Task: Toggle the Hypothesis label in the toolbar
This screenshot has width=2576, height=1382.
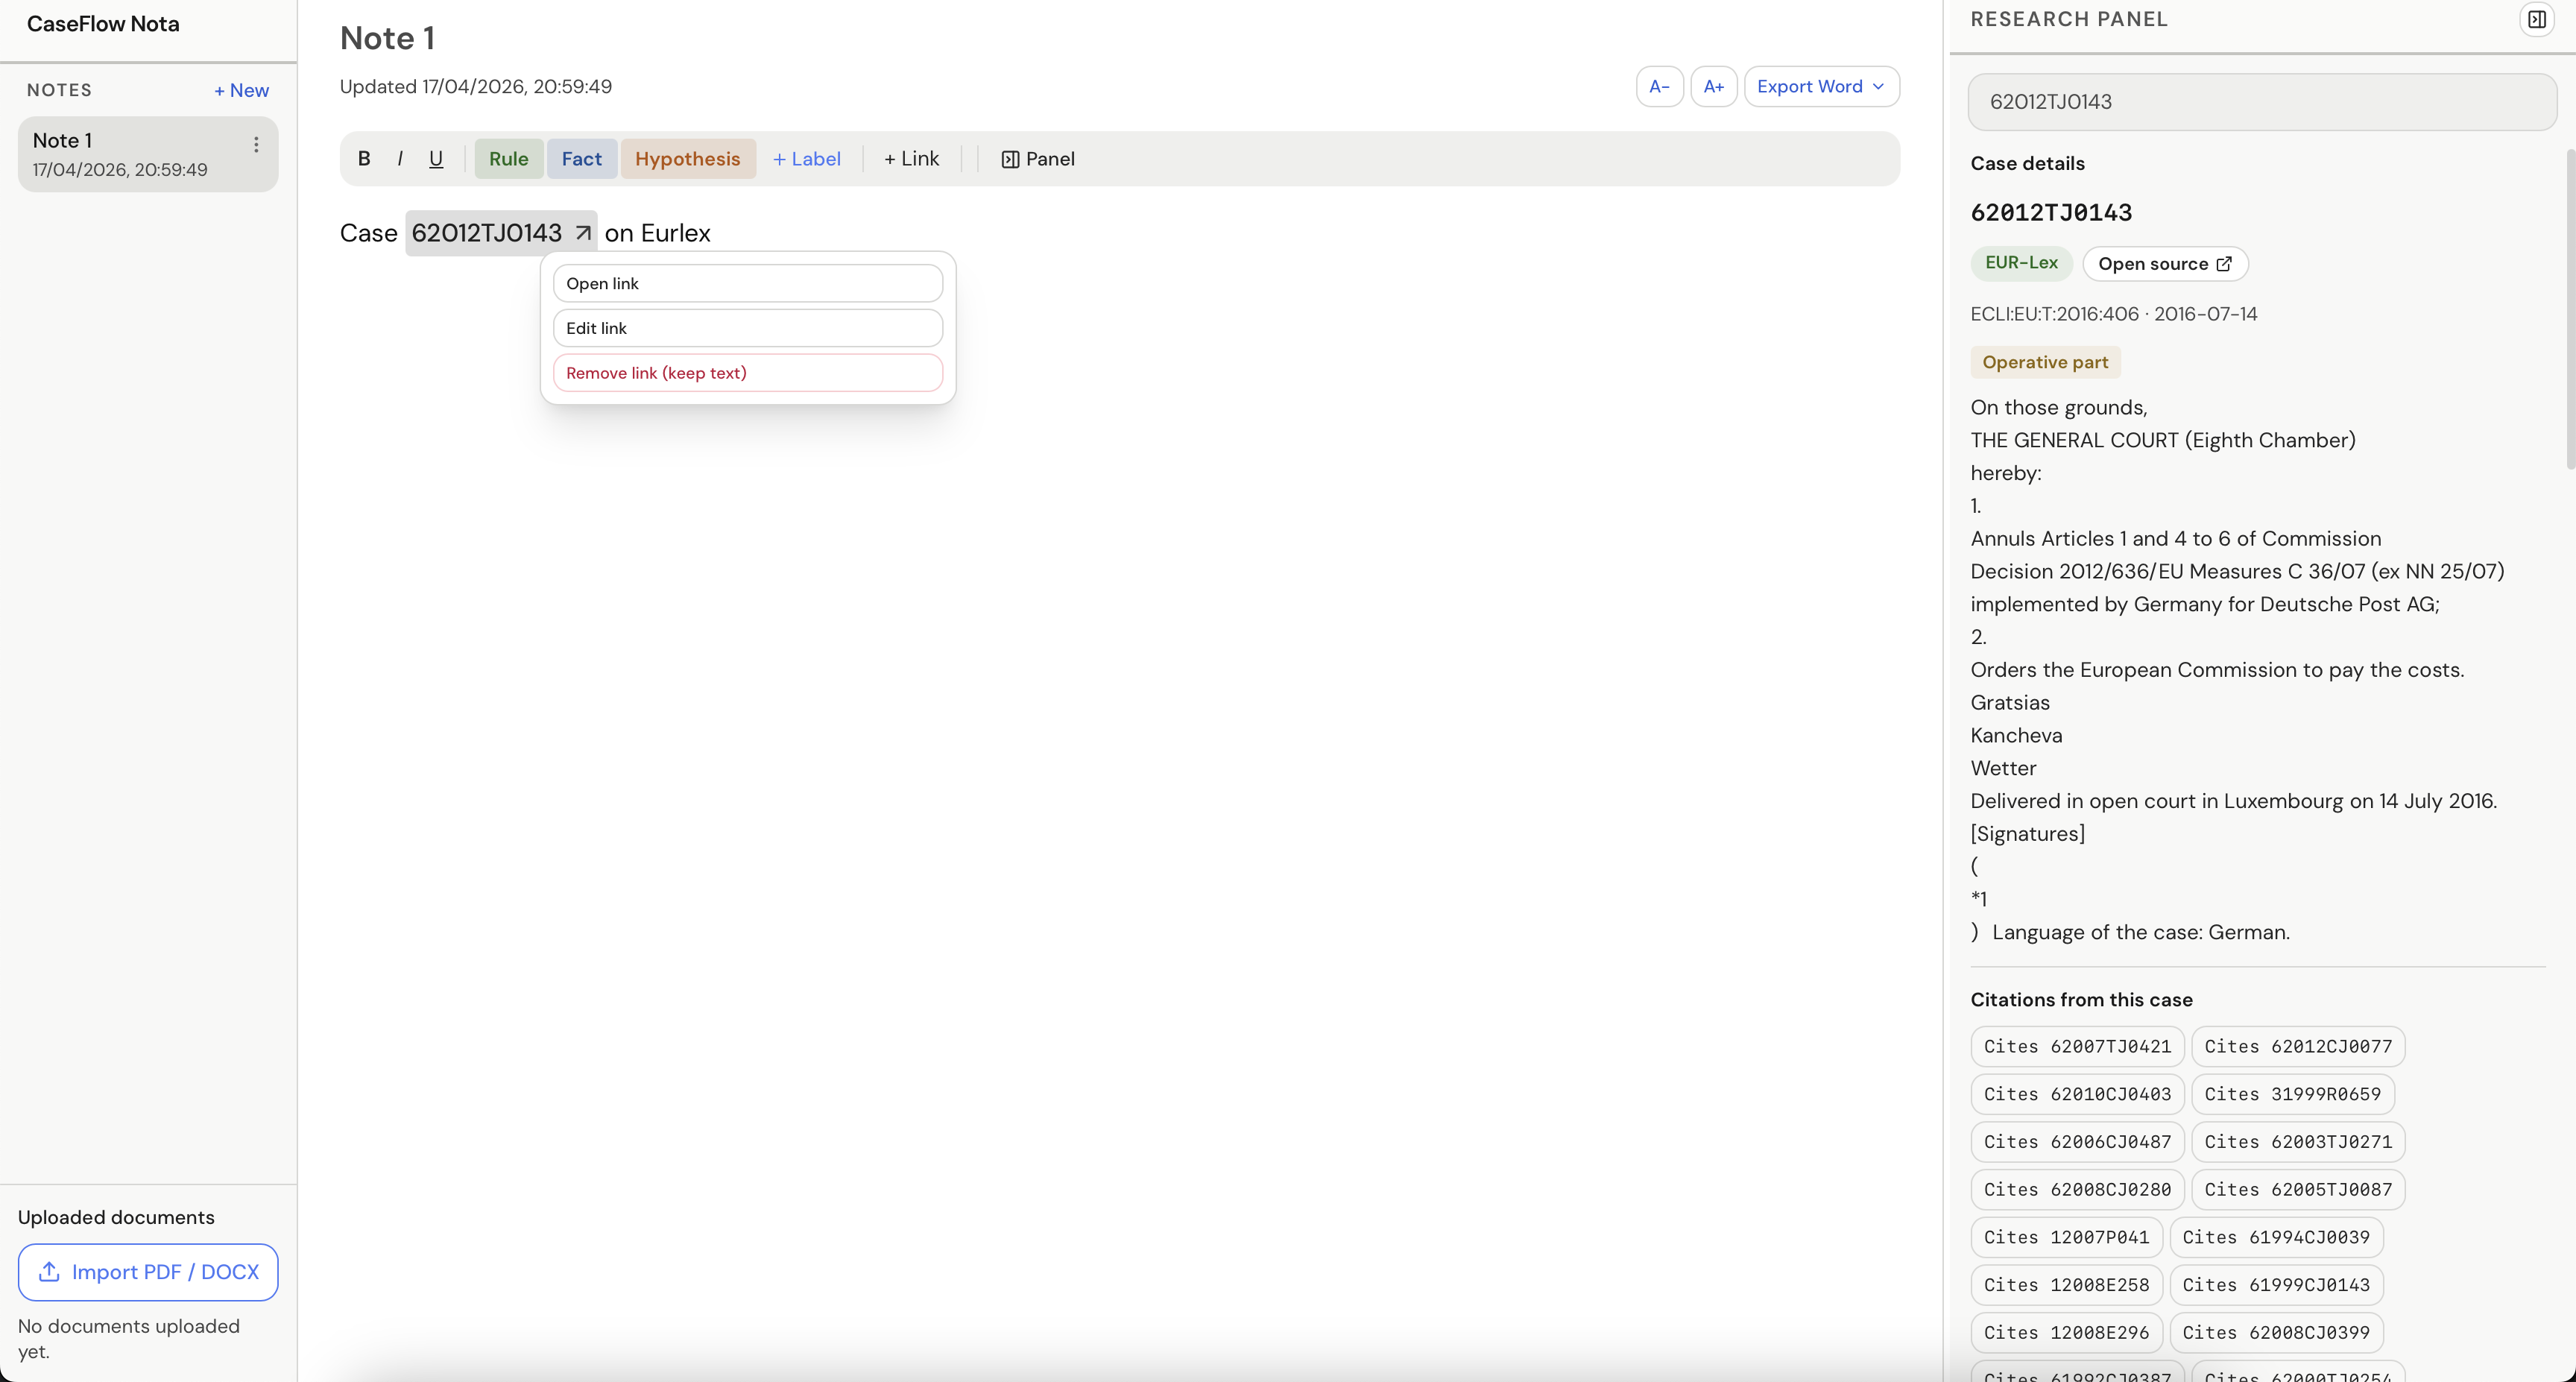Action: tap(687, 158)
